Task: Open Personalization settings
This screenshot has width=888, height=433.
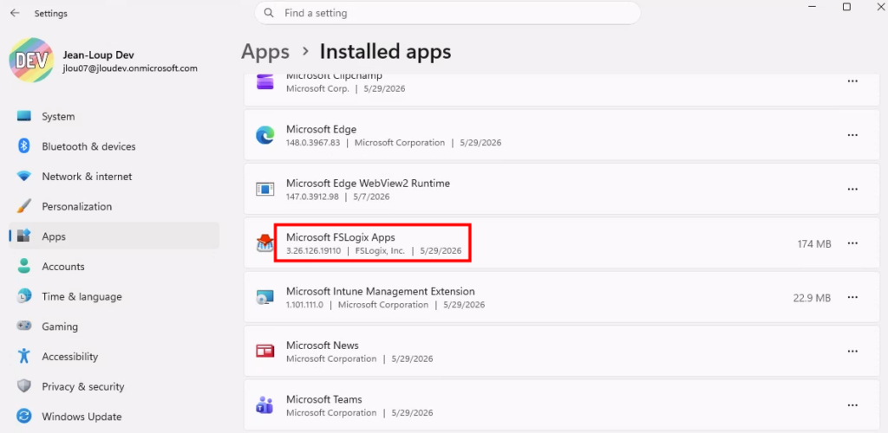Action: 114,206
